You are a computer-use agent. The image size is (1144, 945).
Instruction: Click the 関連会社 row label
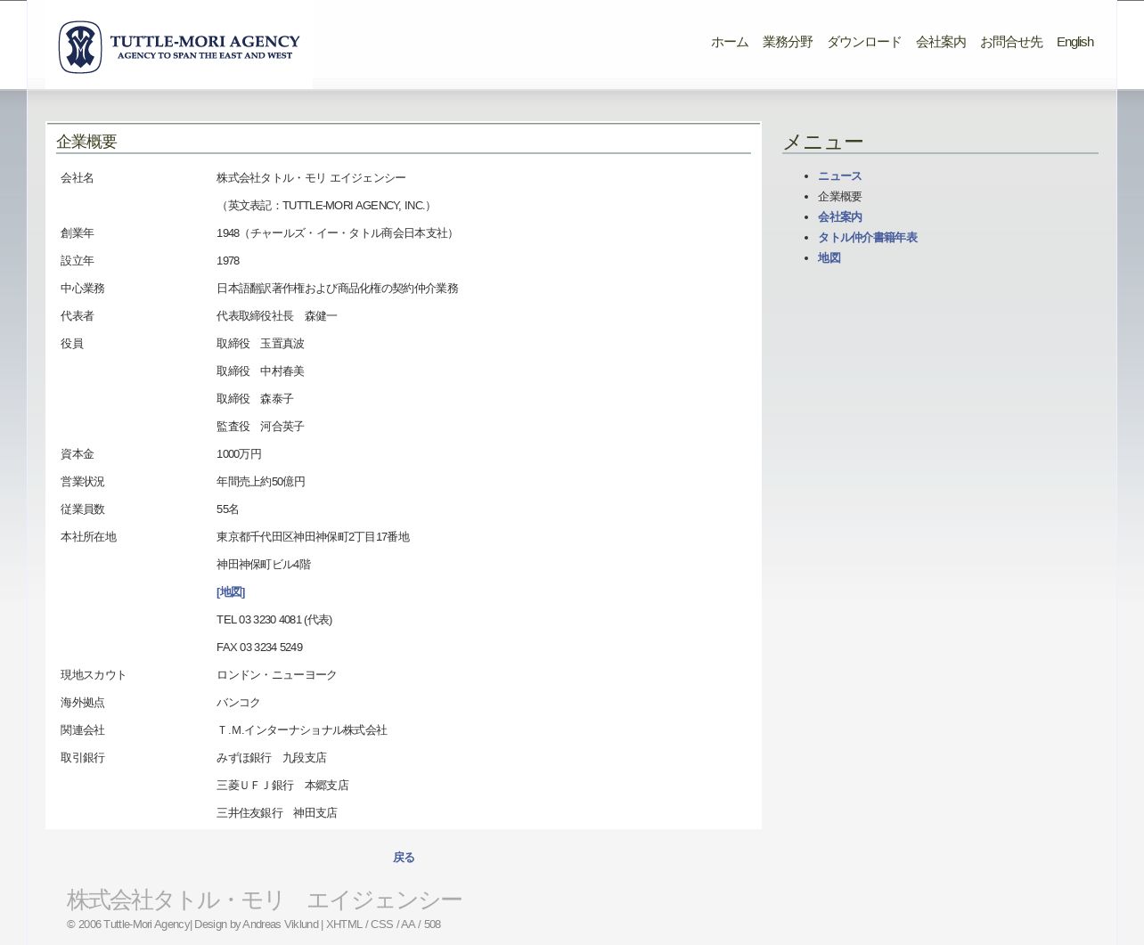[x=83, y=730]
